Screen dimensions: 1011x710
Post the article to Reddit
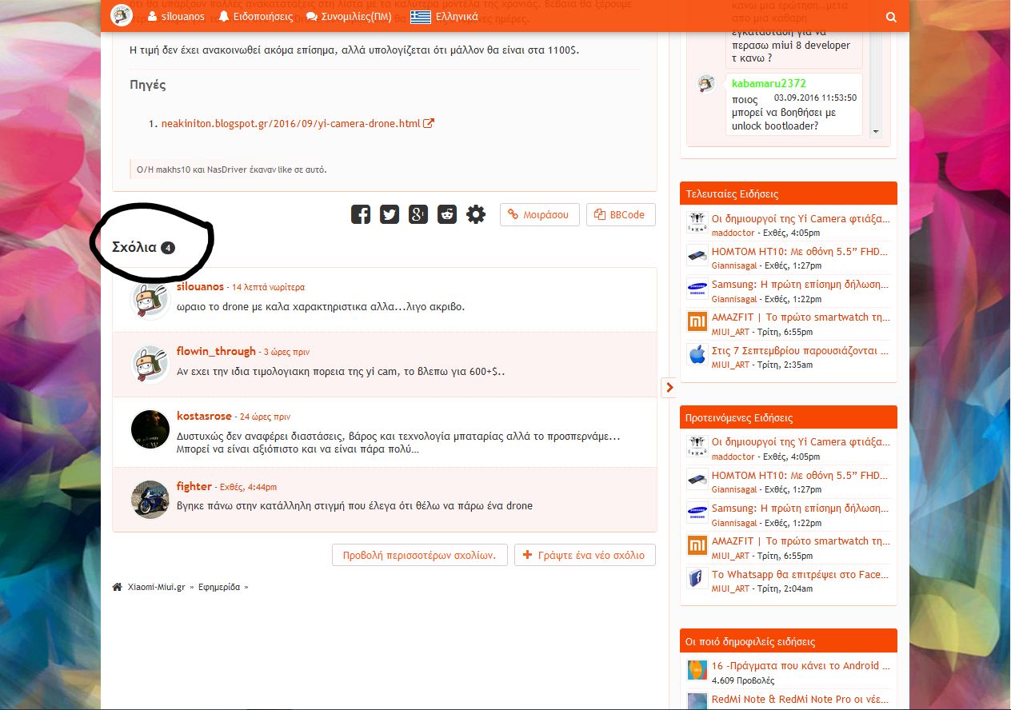click(x=447, y=214)
